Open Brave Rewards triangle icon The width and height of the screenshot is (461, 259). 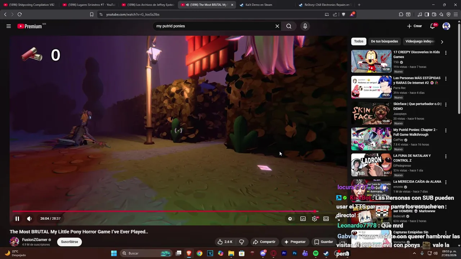(x=352, y=14)
